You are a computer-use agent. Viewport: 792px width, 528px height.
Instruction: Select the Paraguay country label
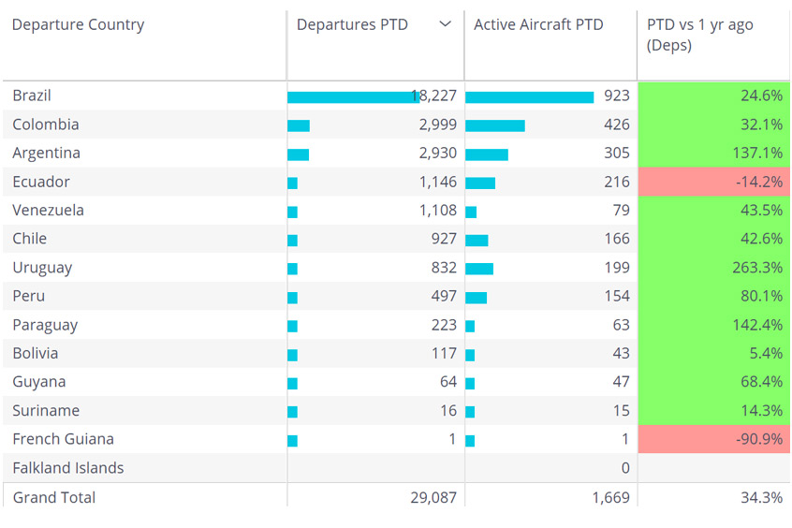(45, 325)
